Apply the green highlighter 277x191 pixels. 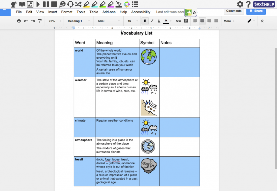pos(103,4)
